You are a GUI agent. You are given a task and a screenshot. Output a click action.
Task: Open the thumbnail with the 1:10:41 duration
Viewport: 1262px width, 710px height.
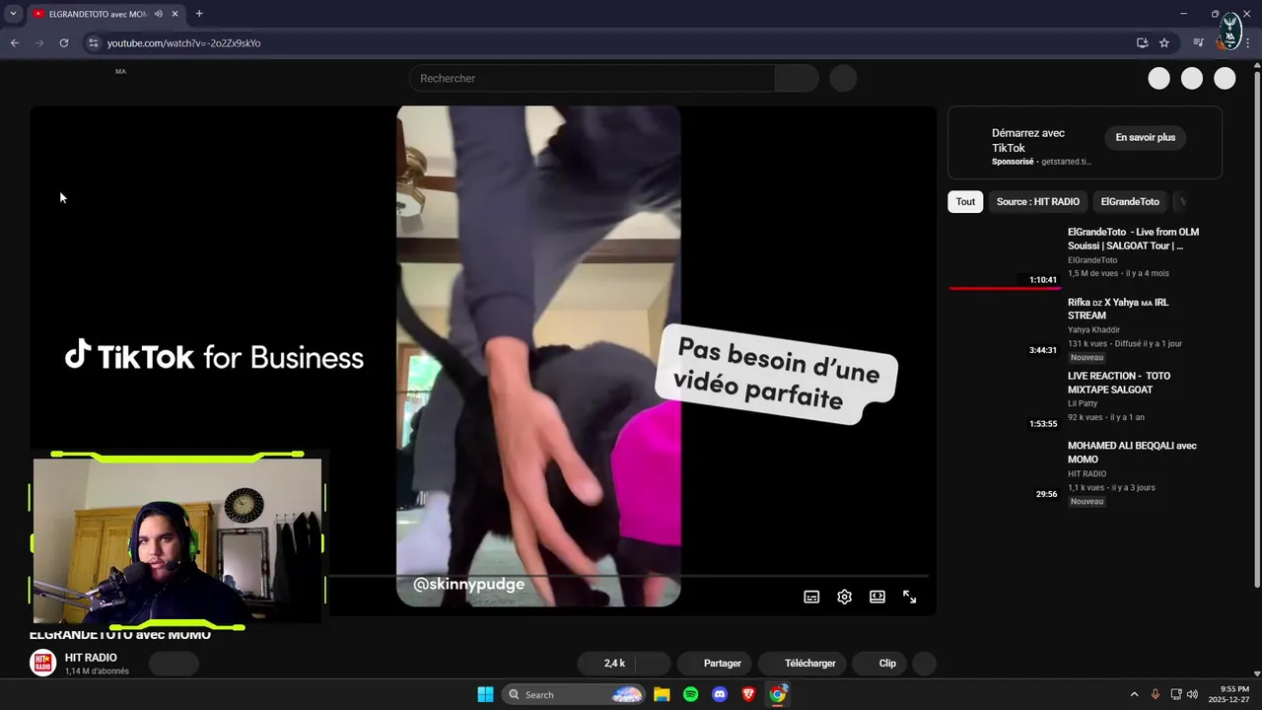(1005, 256)
